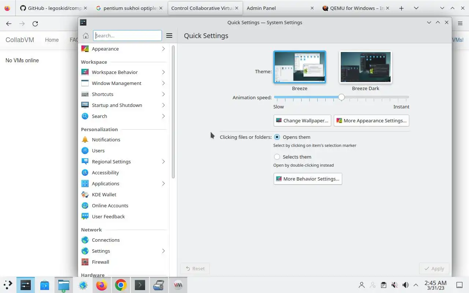
Task: Click the More Appearance Settings button
Action: [372, 120]
